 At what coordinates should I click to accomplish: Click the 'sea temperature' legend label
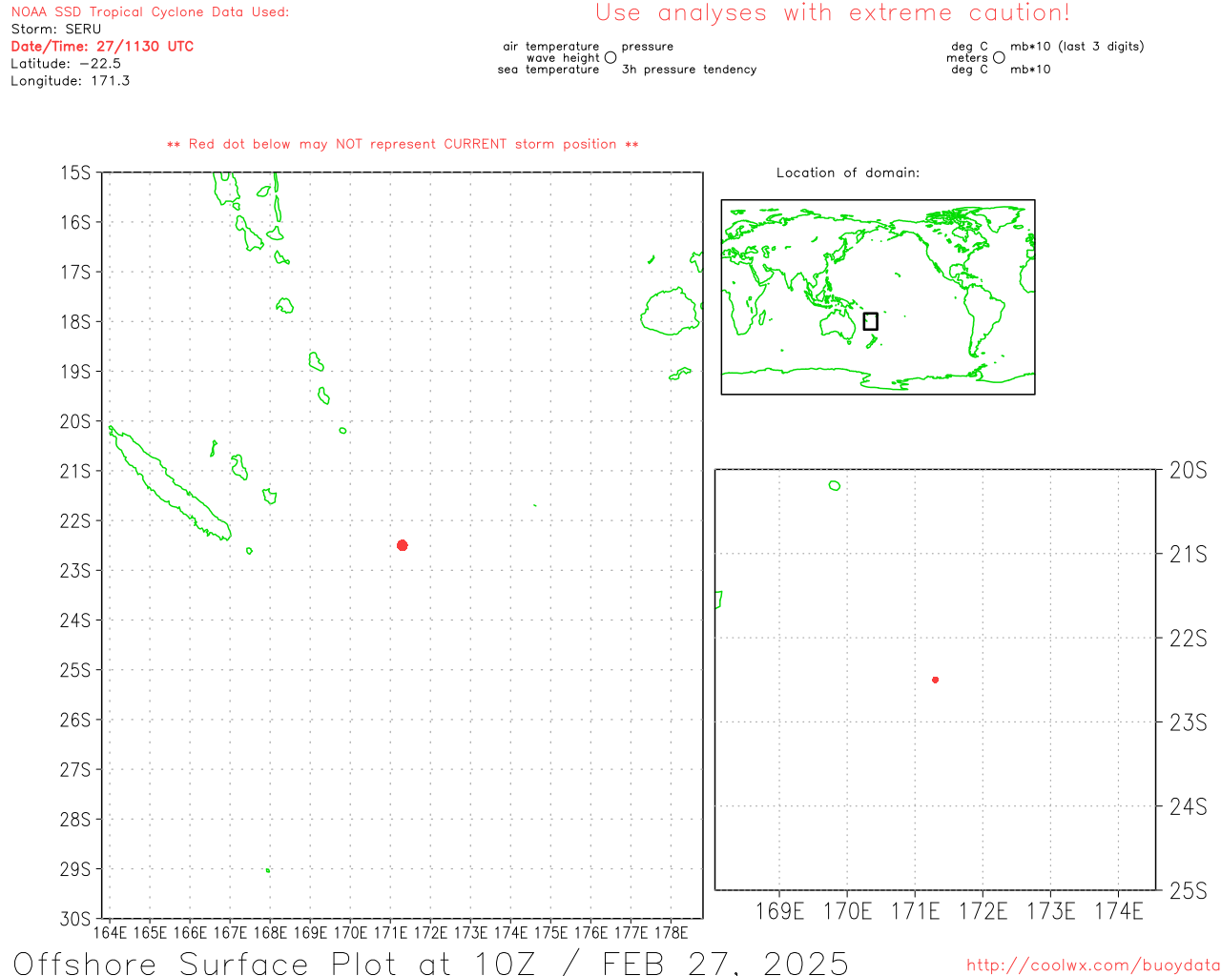[x=548, y=69]
